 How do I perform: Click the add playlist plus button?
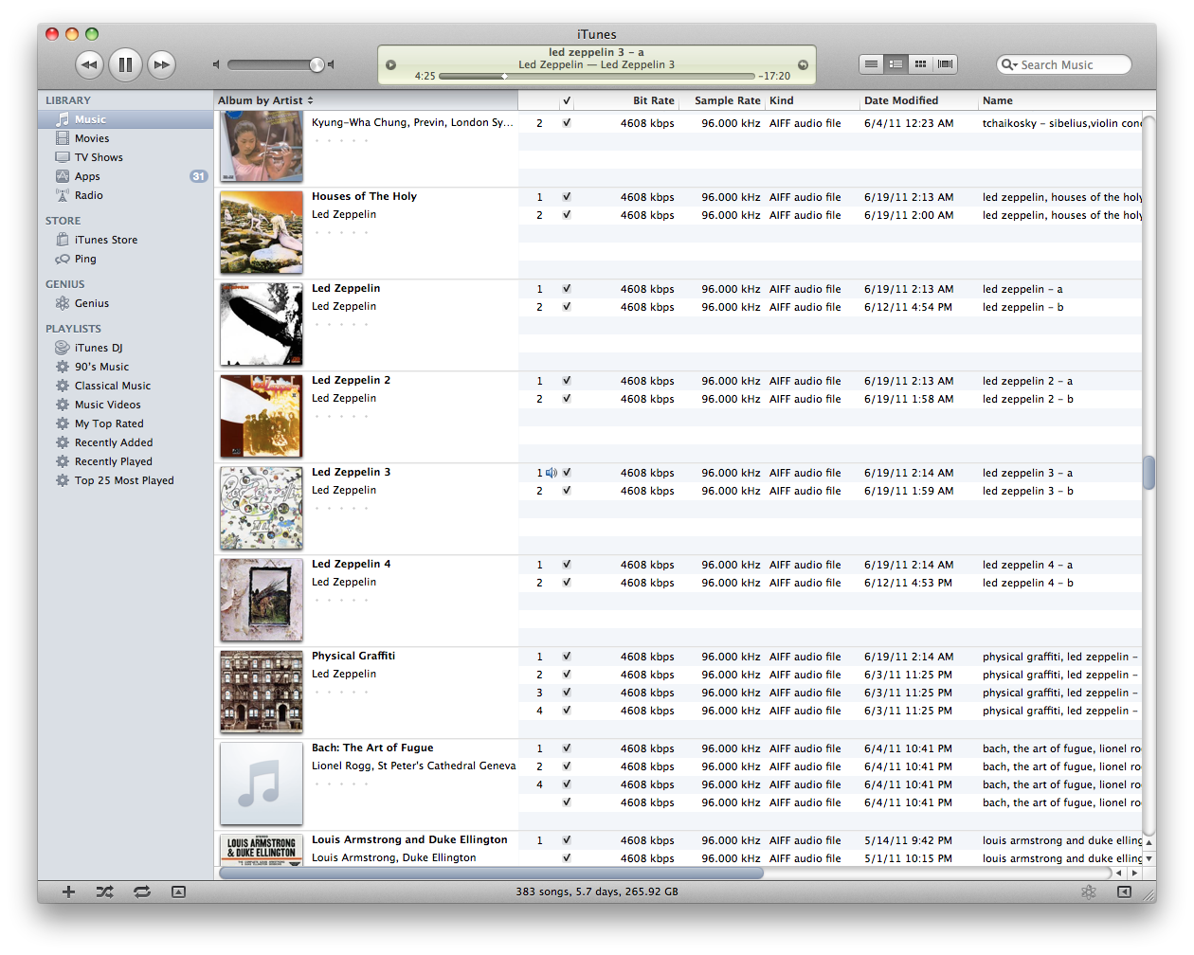(x=68, y=892)
